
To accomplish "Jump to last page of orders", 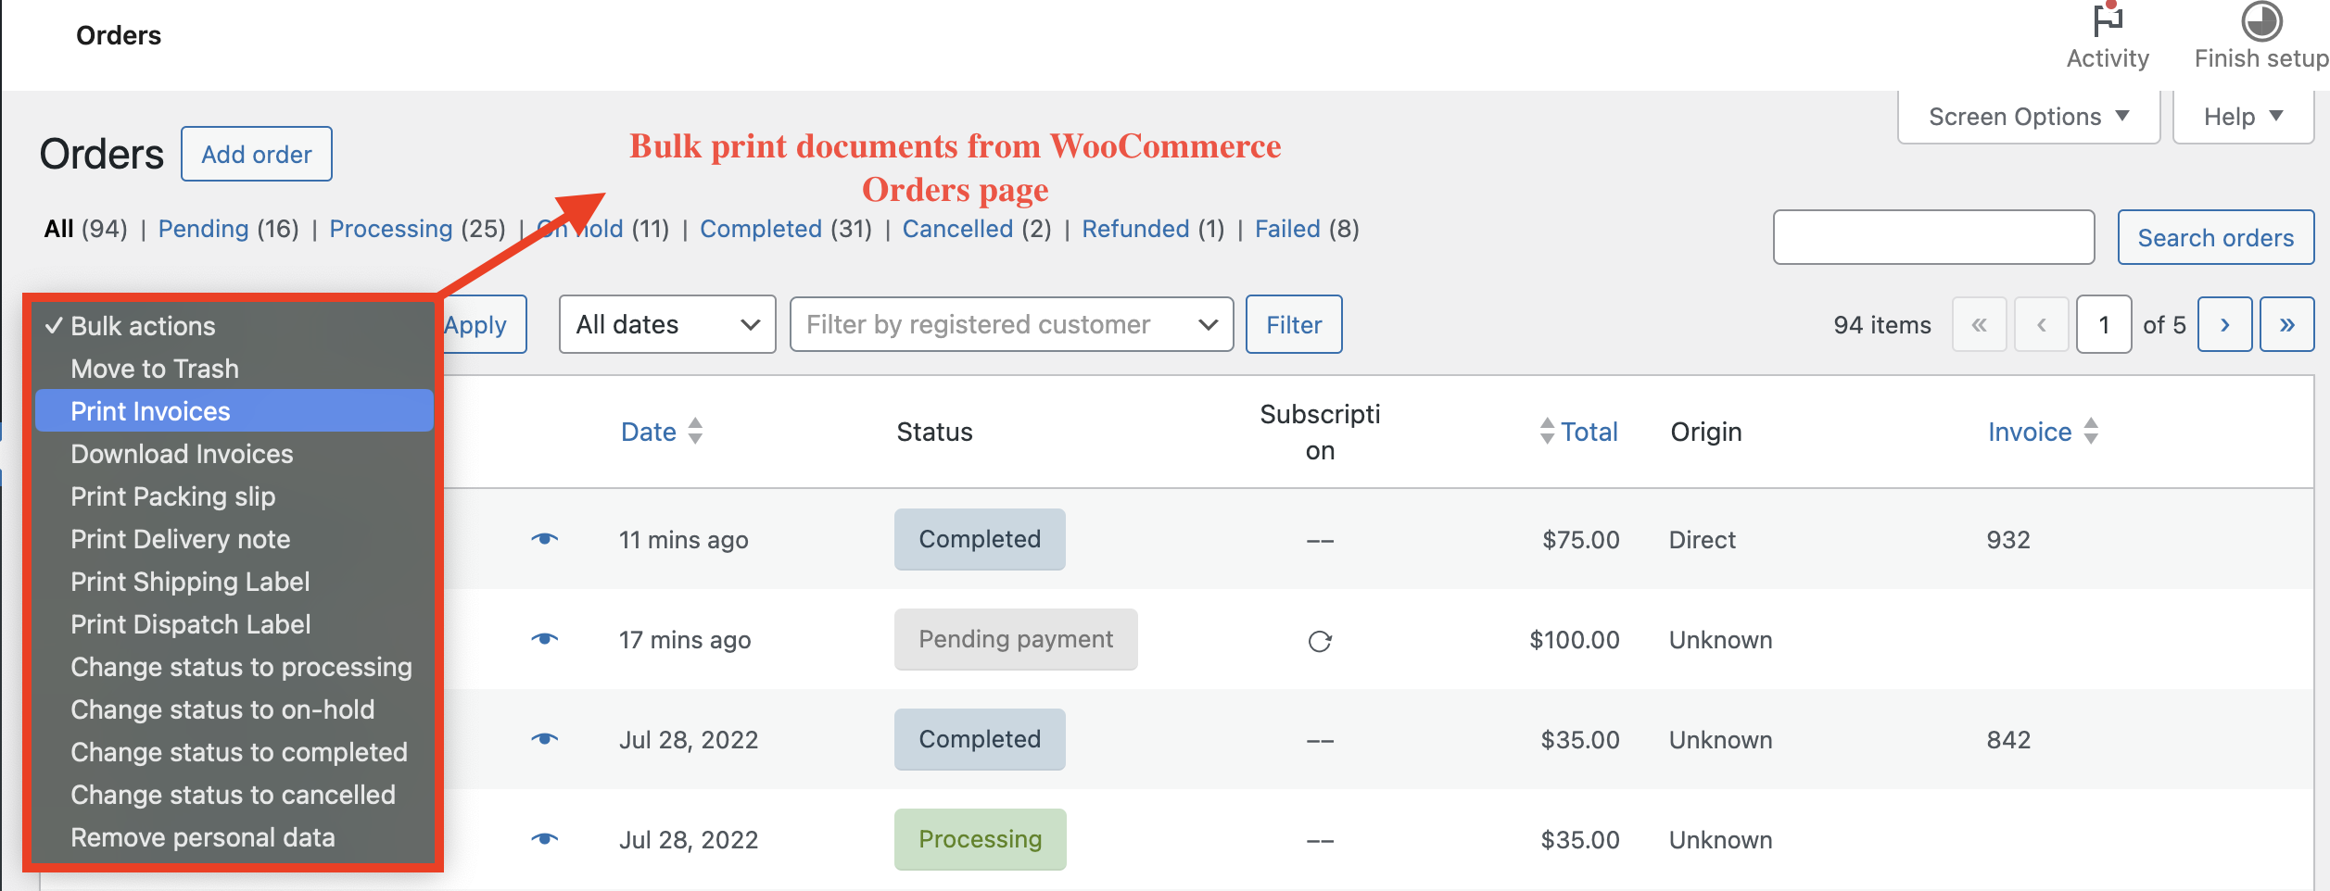I will pyautogui.click(x=2287, y=325).
